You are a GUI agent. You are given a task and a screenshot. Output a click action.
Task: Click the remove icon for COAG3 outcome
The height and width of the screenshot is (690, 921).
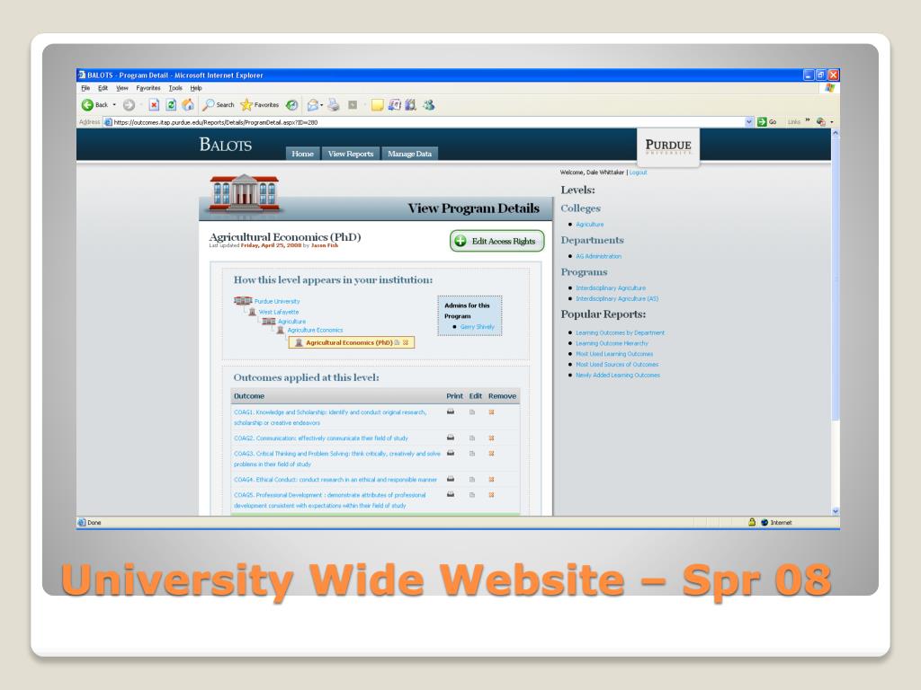(492, 454)
